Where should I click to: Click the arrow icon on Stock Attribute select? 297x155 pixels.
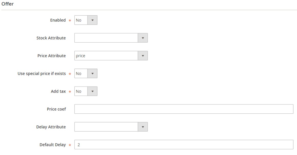point(143,38)
